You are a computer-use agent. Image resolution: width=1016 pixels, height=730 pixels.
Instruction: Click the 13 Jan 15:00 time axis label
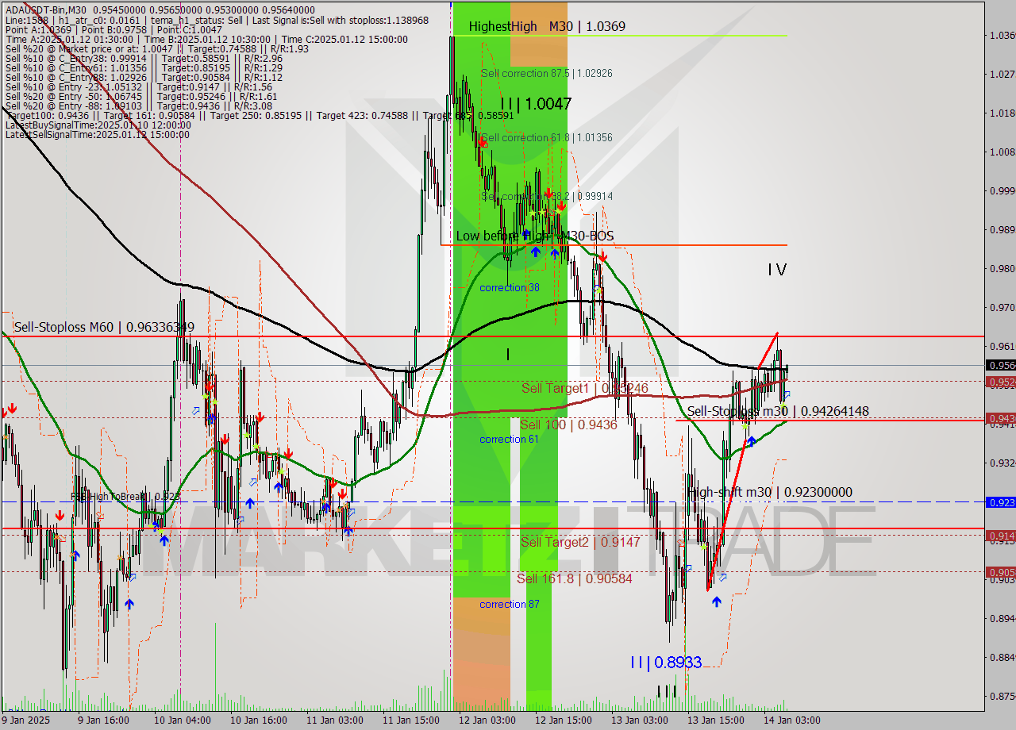pos(716,720)
